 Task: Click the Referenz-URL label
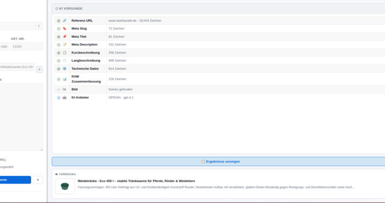click(x=82, y=21)
